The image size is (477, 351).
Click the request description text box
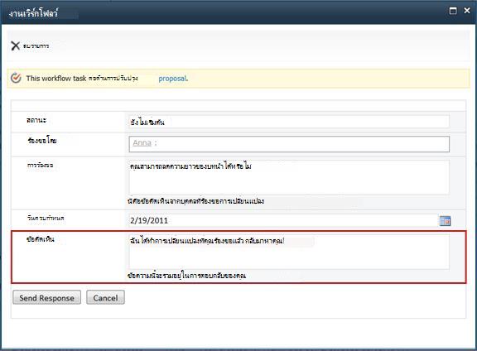289,177
